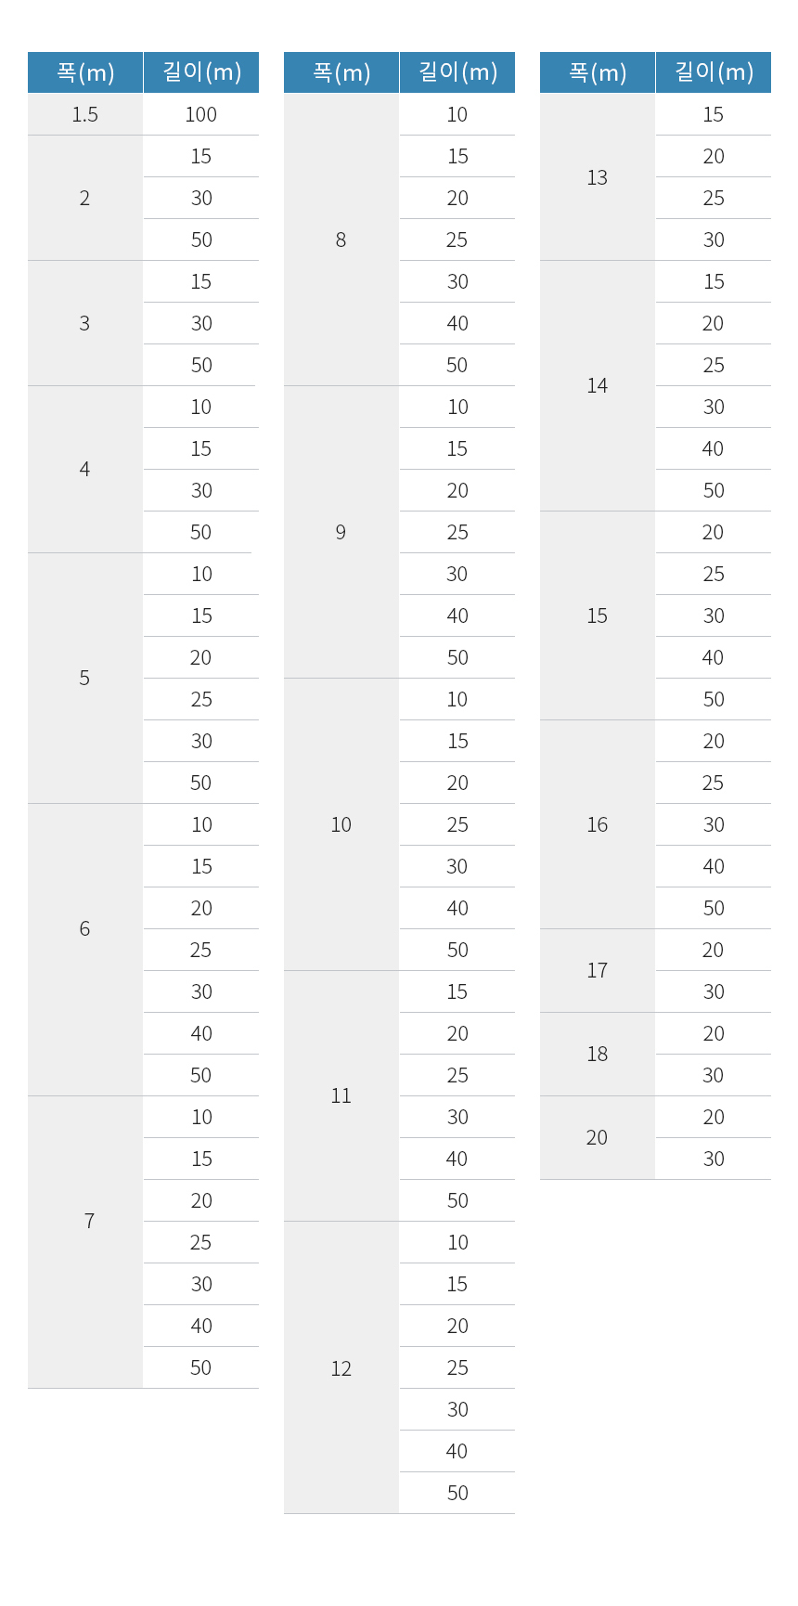Select length 40 in the width 15 group

pos(713,657)
